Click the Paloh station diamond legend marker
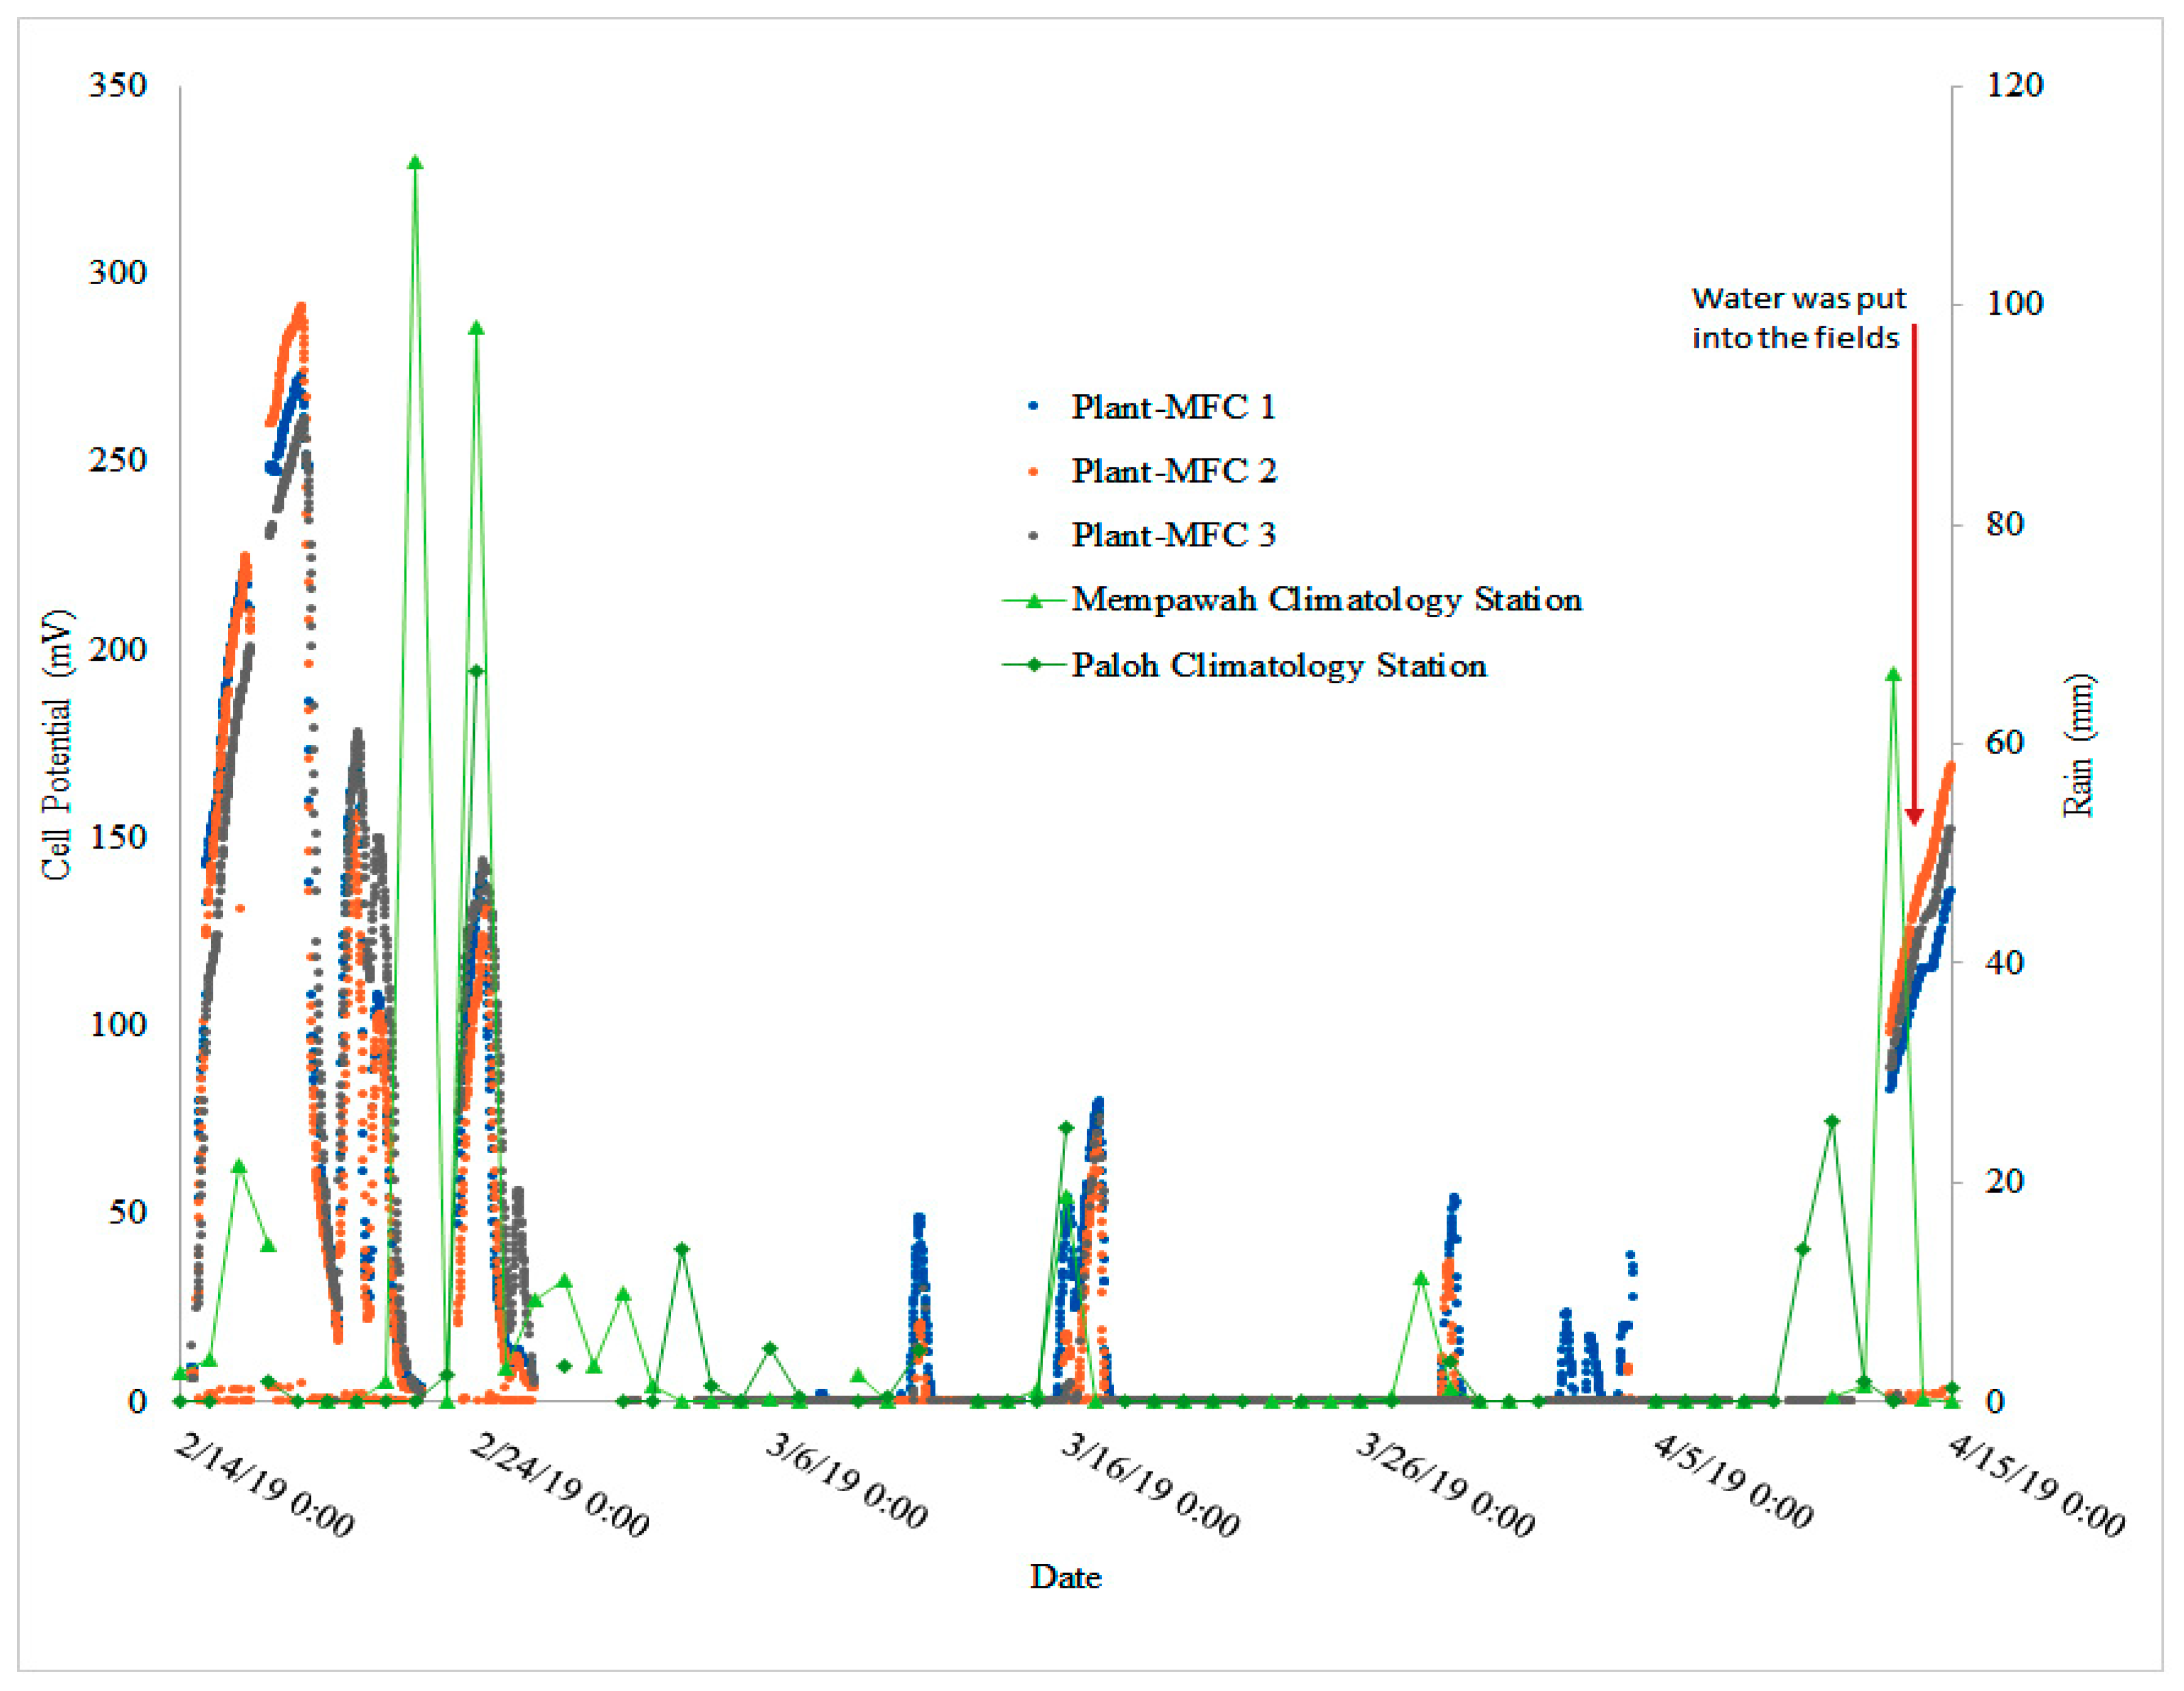The width and height of the screenshot is (2184, 1691). coord(1035,665)
